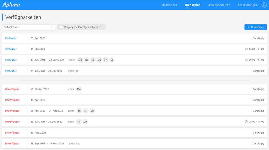Open the Verfügbar entry for 15. Mai 2020
This screenshot has width=269, height=150.
(134, 49)
